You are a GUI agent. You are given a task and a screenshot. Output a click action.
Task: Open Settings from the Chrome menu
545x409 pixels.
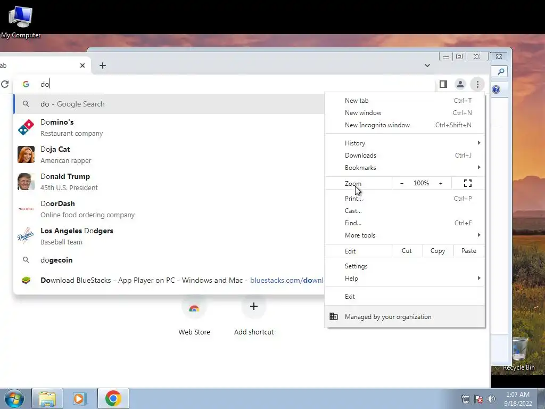point(404,266)
